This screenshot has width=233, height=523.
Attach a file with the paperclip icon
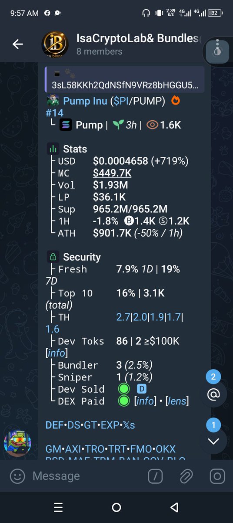pyautogui.click(x=186, y=476)
